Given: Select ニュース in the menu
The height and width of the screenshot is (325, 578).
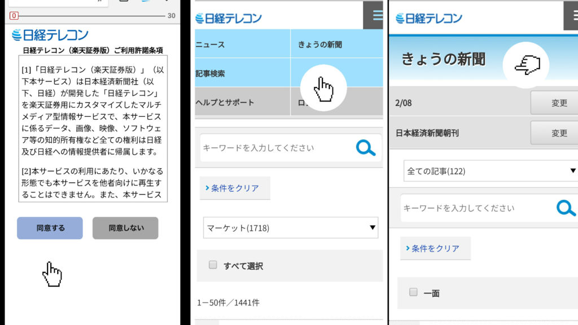Looking at the screenshot, I should (x=243, y=44).
